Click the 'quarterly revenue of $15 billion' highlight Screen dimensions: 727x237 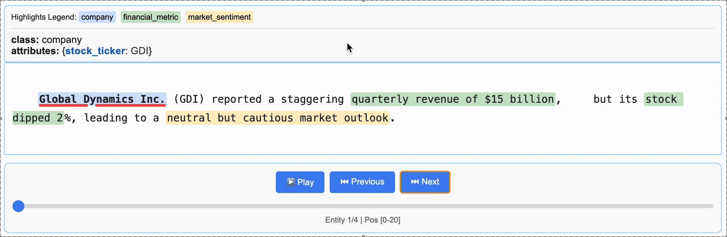coord(453,99)
